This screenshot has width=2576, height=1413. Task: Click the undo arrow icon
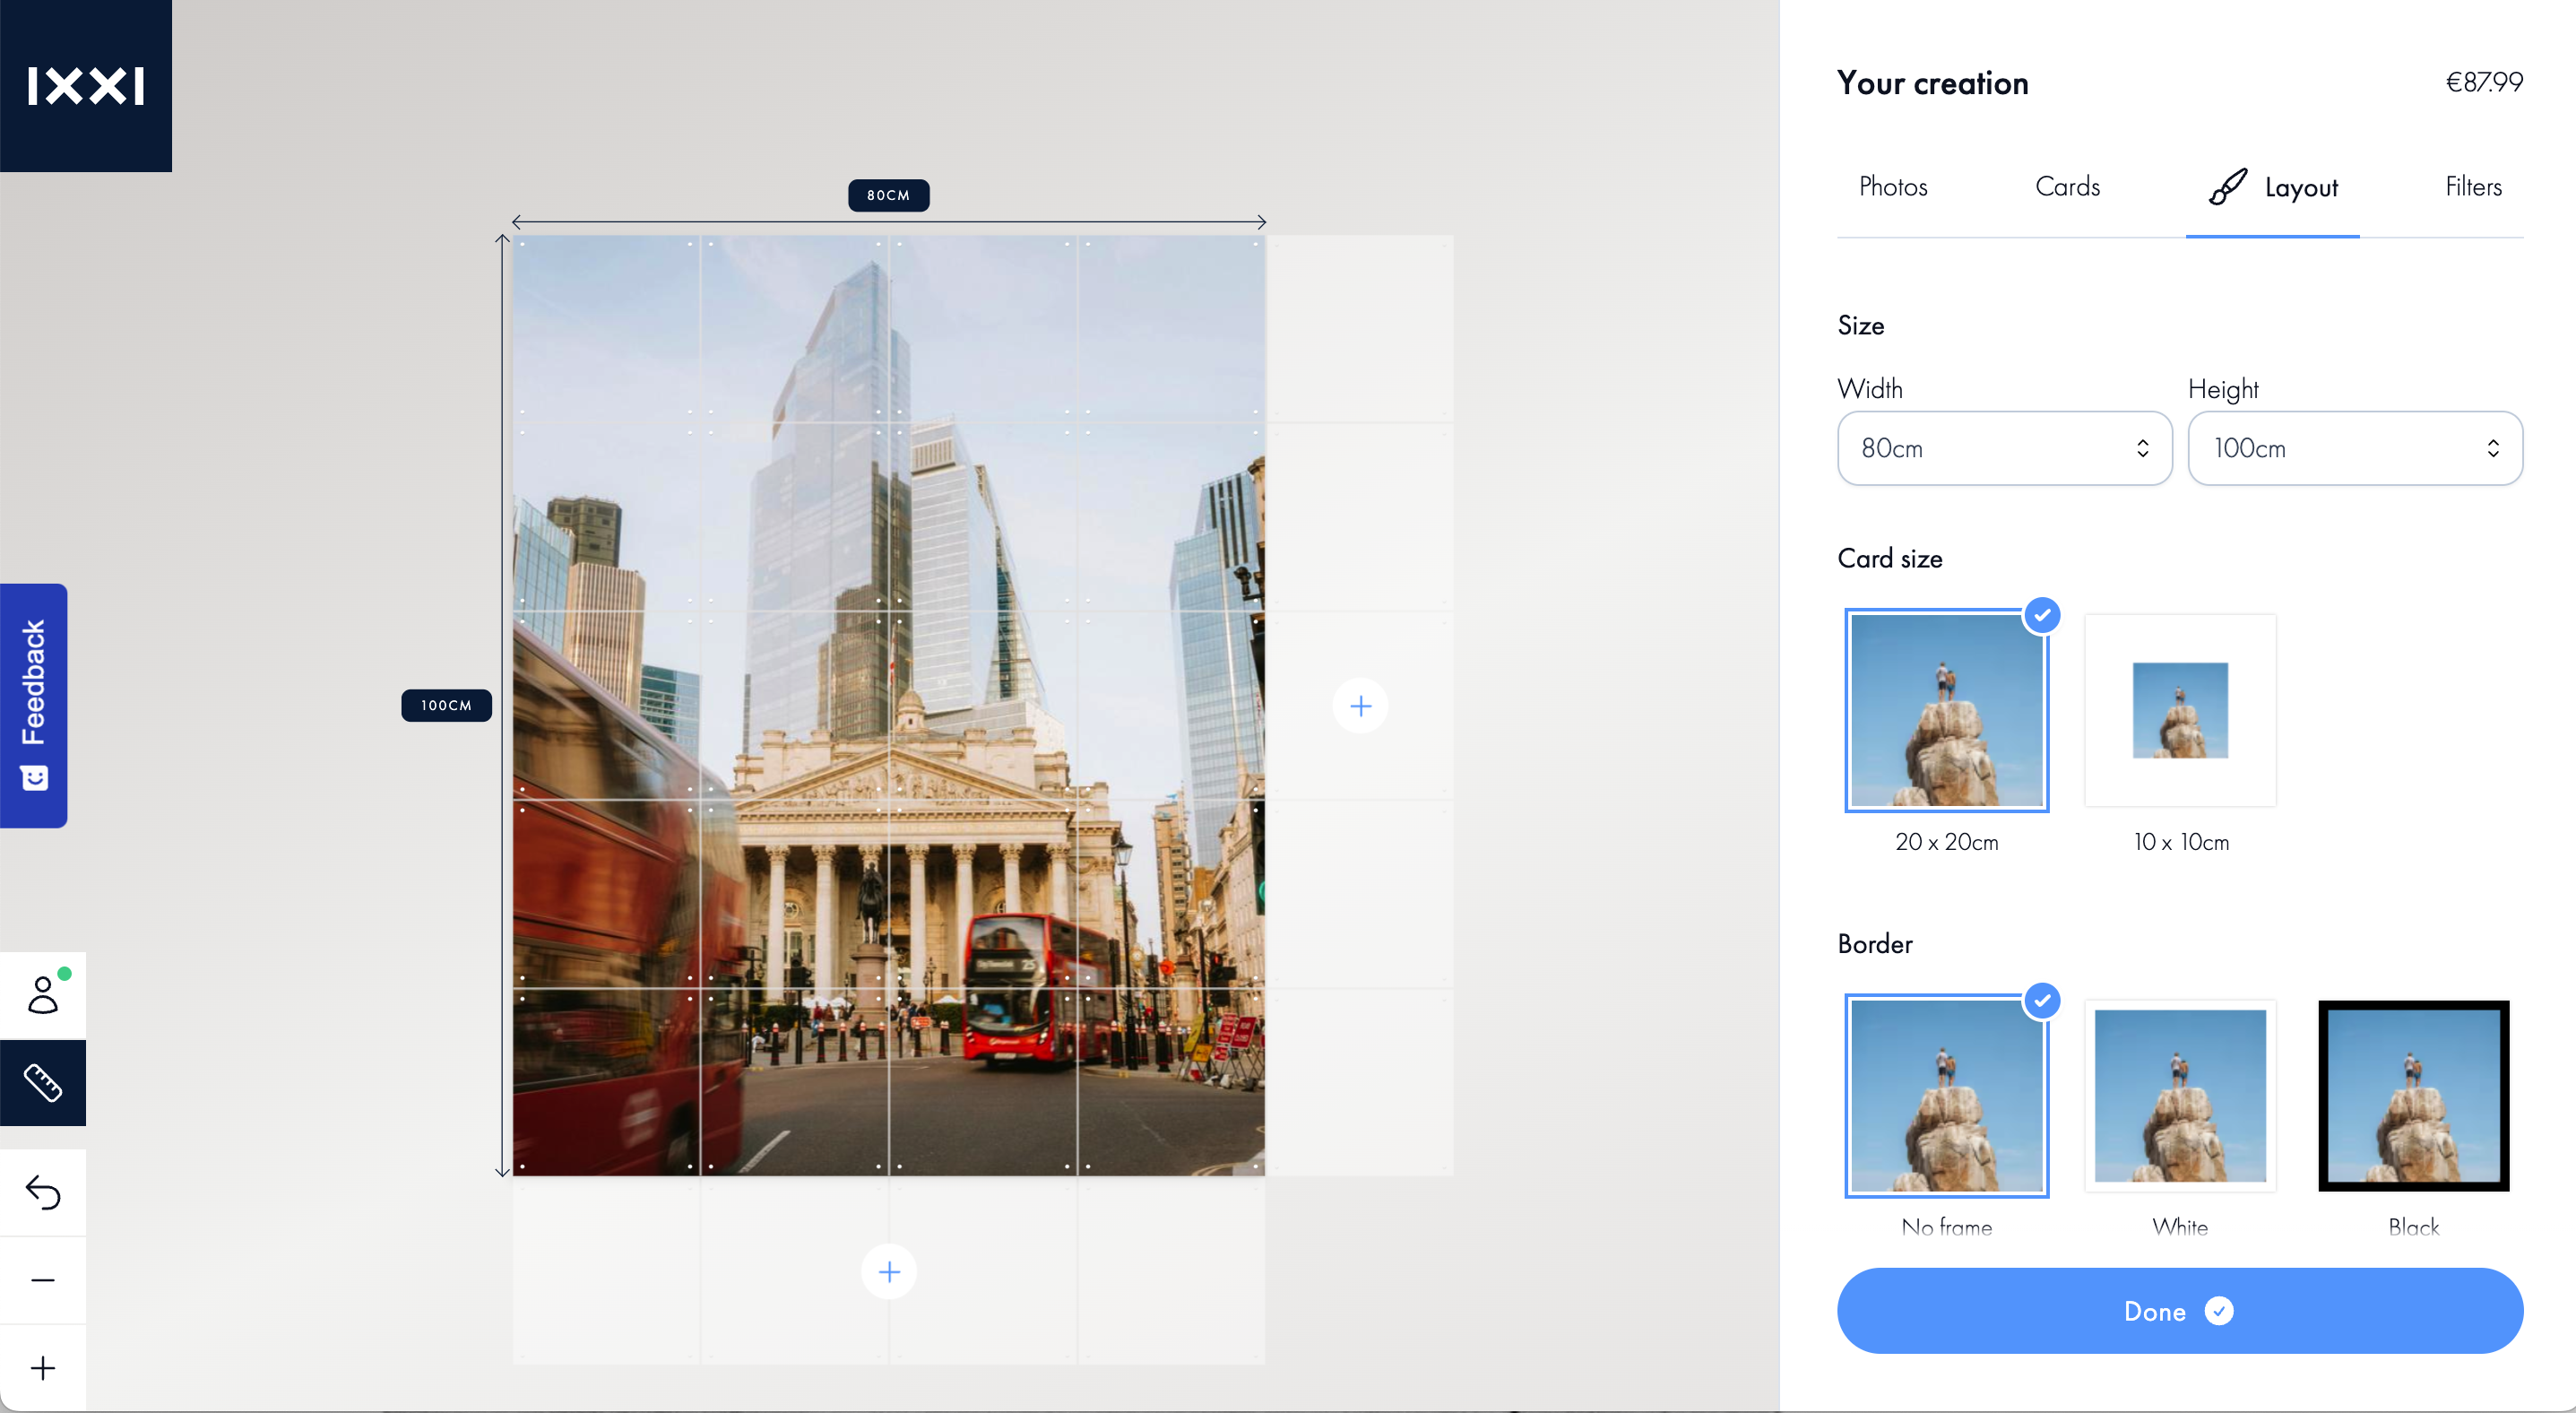pos(43,1192)
